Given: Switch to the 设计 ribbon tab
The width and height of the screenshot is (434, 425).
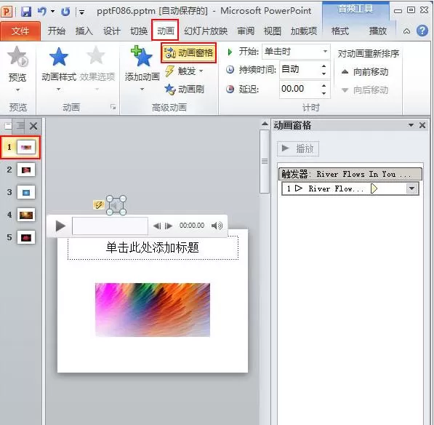Looking at the screenshot, I should click(x=111, y=31).
